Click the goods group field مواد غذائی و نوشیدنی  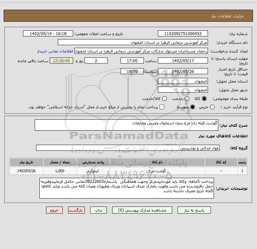tap(128, 148)
